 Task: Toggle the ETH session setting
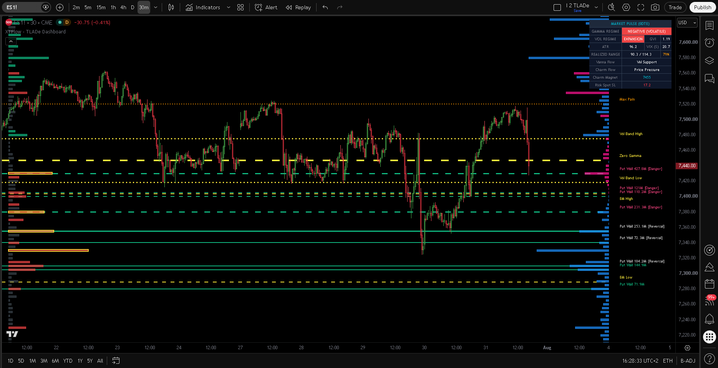coord(668,361)
